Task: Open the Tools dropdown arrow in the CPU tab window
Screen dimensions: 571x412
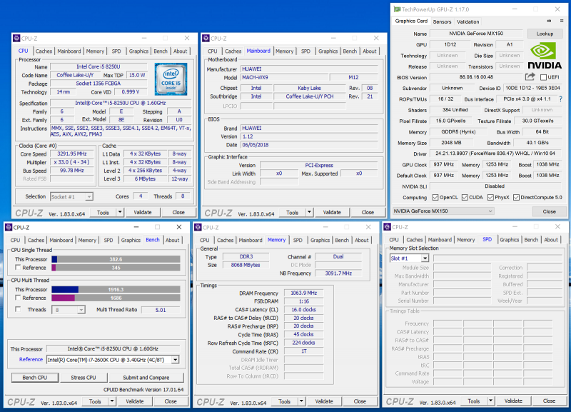Action: [x=120, y=212]
